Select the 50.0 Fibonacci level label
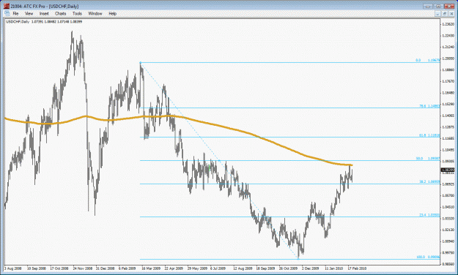 pyautogui.click(x=419, y=159)
